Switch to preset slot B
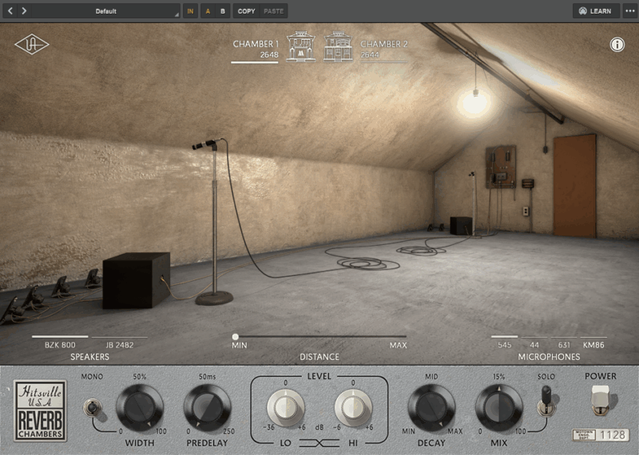The height and width of the screenshot is (455, 639). point(223,11)
